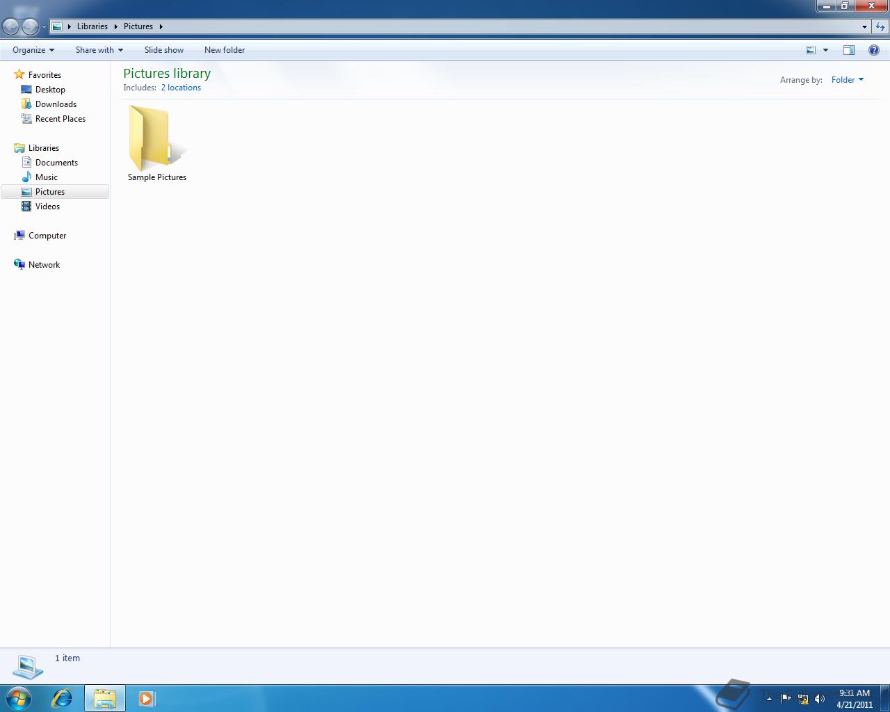
Task: Select Pictures in the address breadcrumb
Action: pos(138,26)
